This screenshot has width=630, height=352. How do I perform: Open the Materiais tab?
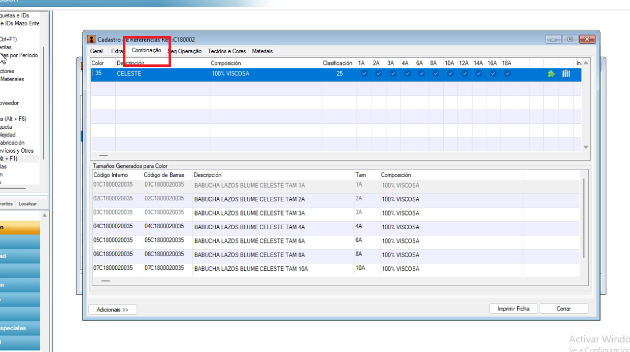262,51
